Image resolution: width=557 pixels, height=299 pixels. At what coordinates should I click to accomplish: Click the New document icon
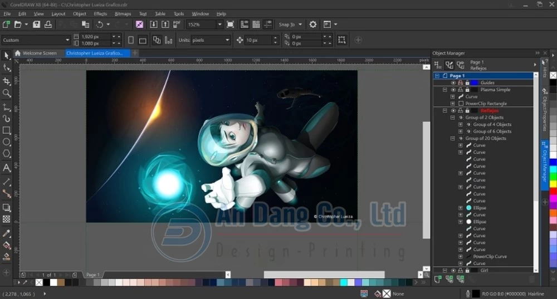(x=6, y=24)
